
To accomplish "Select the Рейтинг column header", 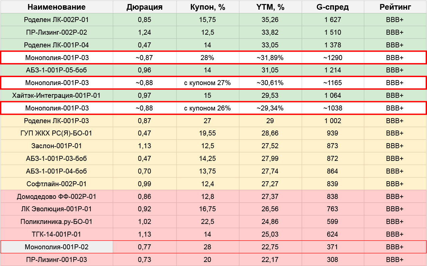I will pyautogui.click(x=395, y=7).
